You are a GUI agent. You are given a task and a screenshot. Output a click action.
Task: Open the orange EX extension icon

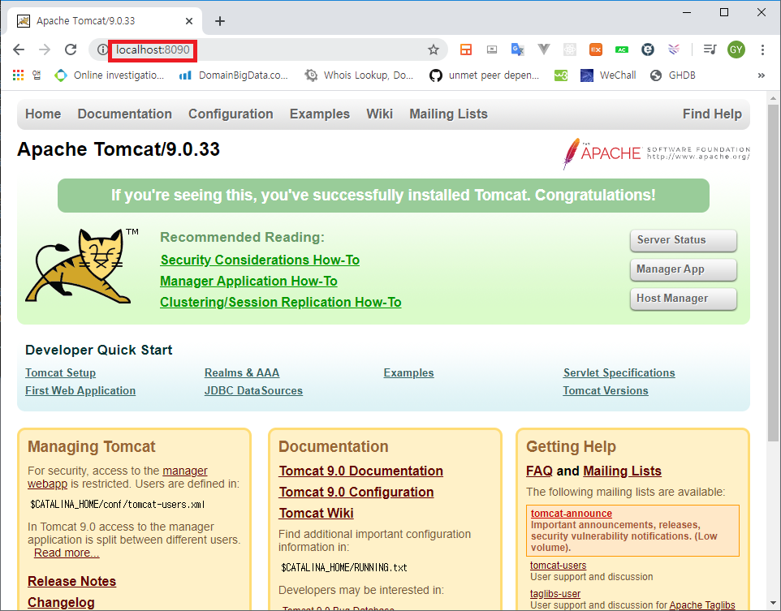pos(596,49)
